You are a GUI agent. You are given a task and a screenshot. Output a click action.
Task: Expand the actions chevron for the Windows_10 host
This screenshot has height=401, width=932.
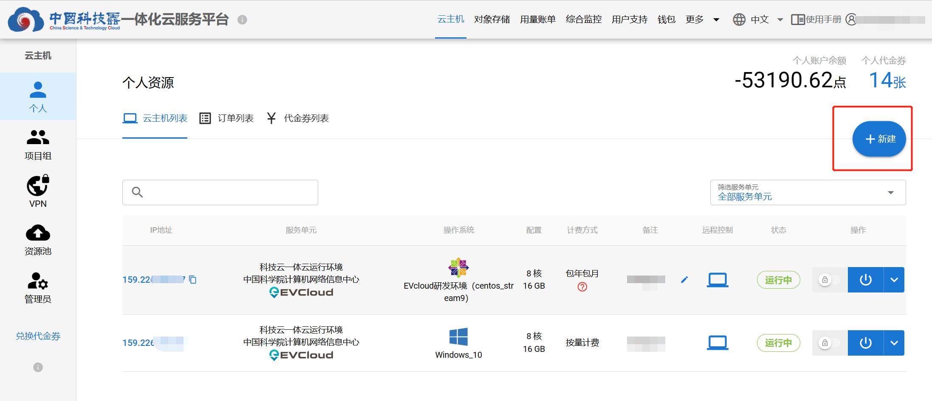coord(894,343)
